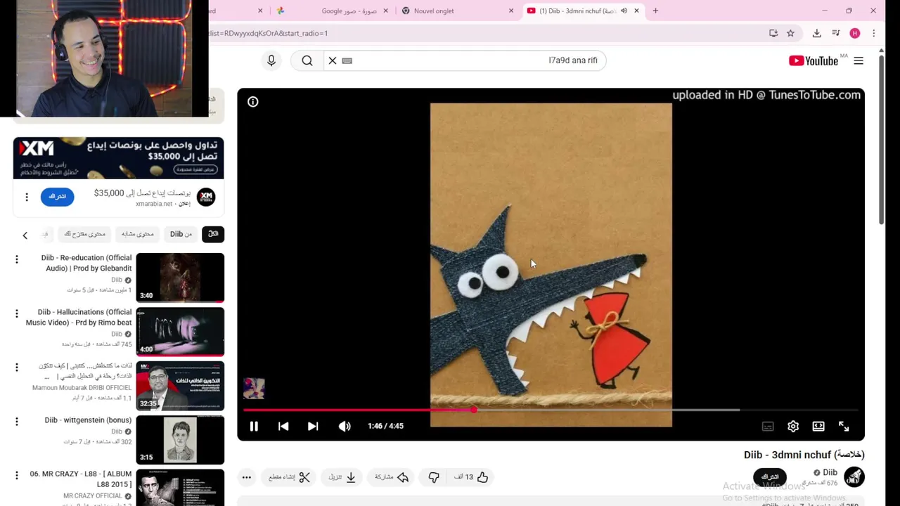Open Mamoun Moubarak video thumbnail
The image size is (900, 506).
pos(180,386)
